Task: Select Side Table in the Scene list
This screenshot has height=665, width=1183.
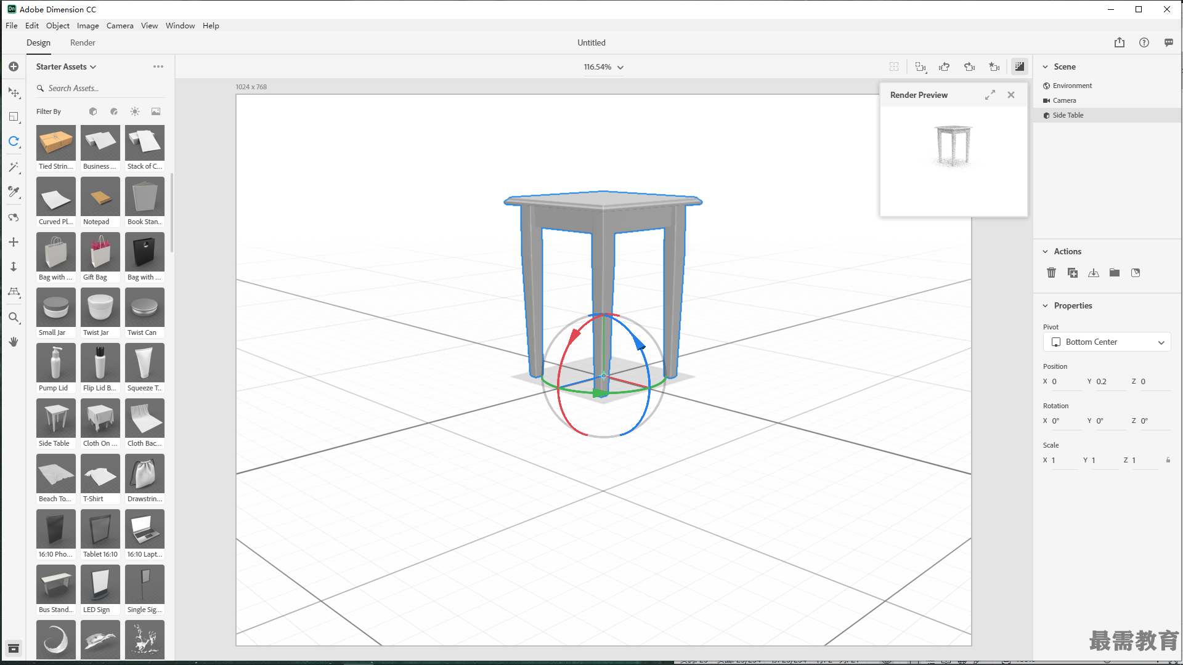Action: pos(1107,115)
